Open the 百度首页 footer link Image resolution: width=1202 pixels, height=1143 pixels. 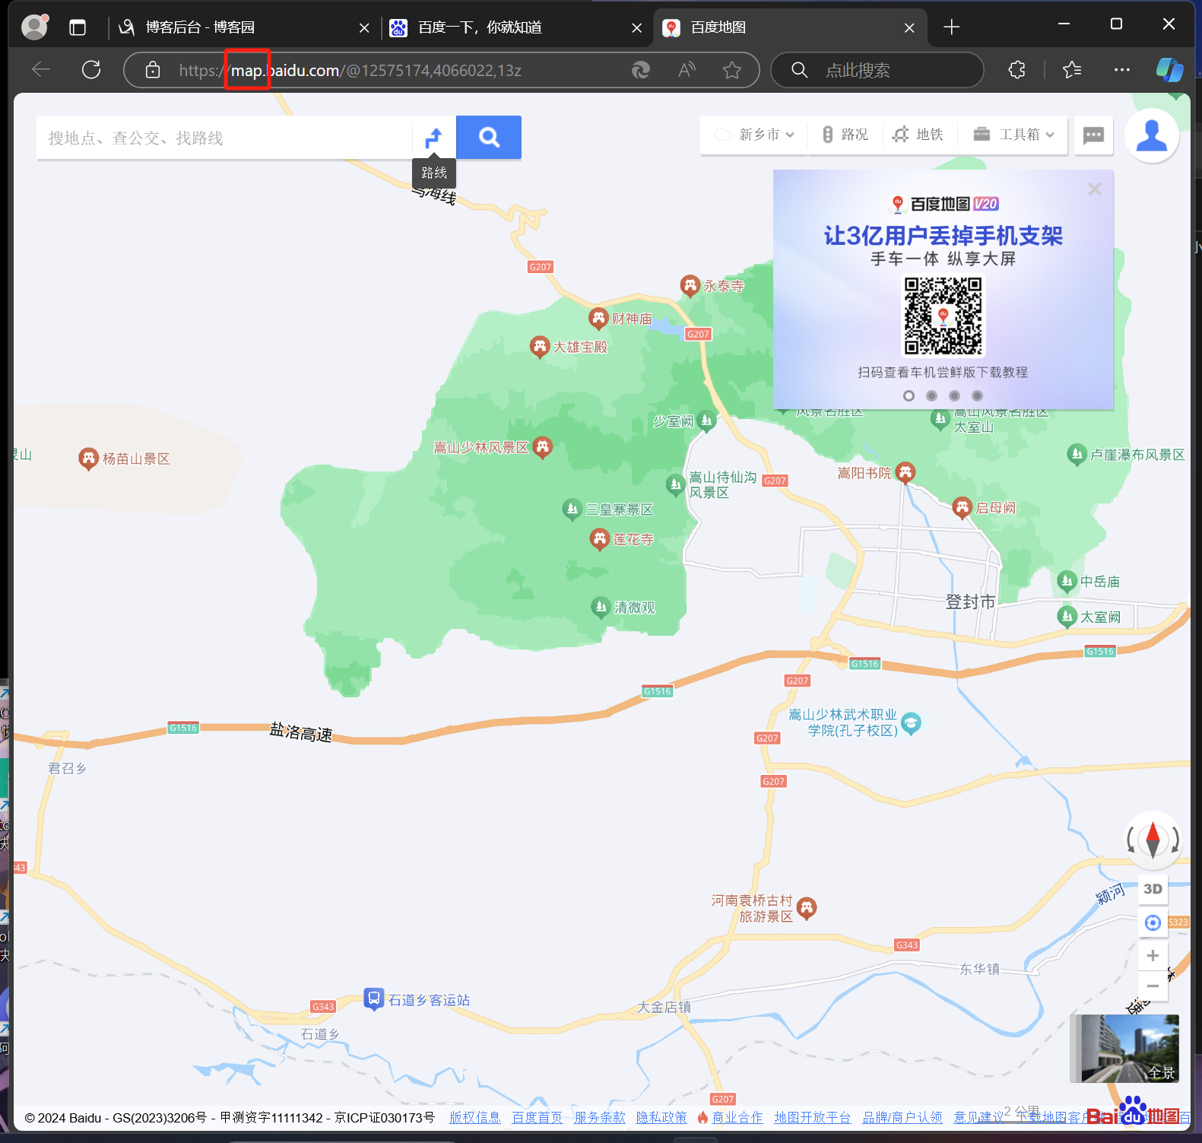tap(538, 1117)
